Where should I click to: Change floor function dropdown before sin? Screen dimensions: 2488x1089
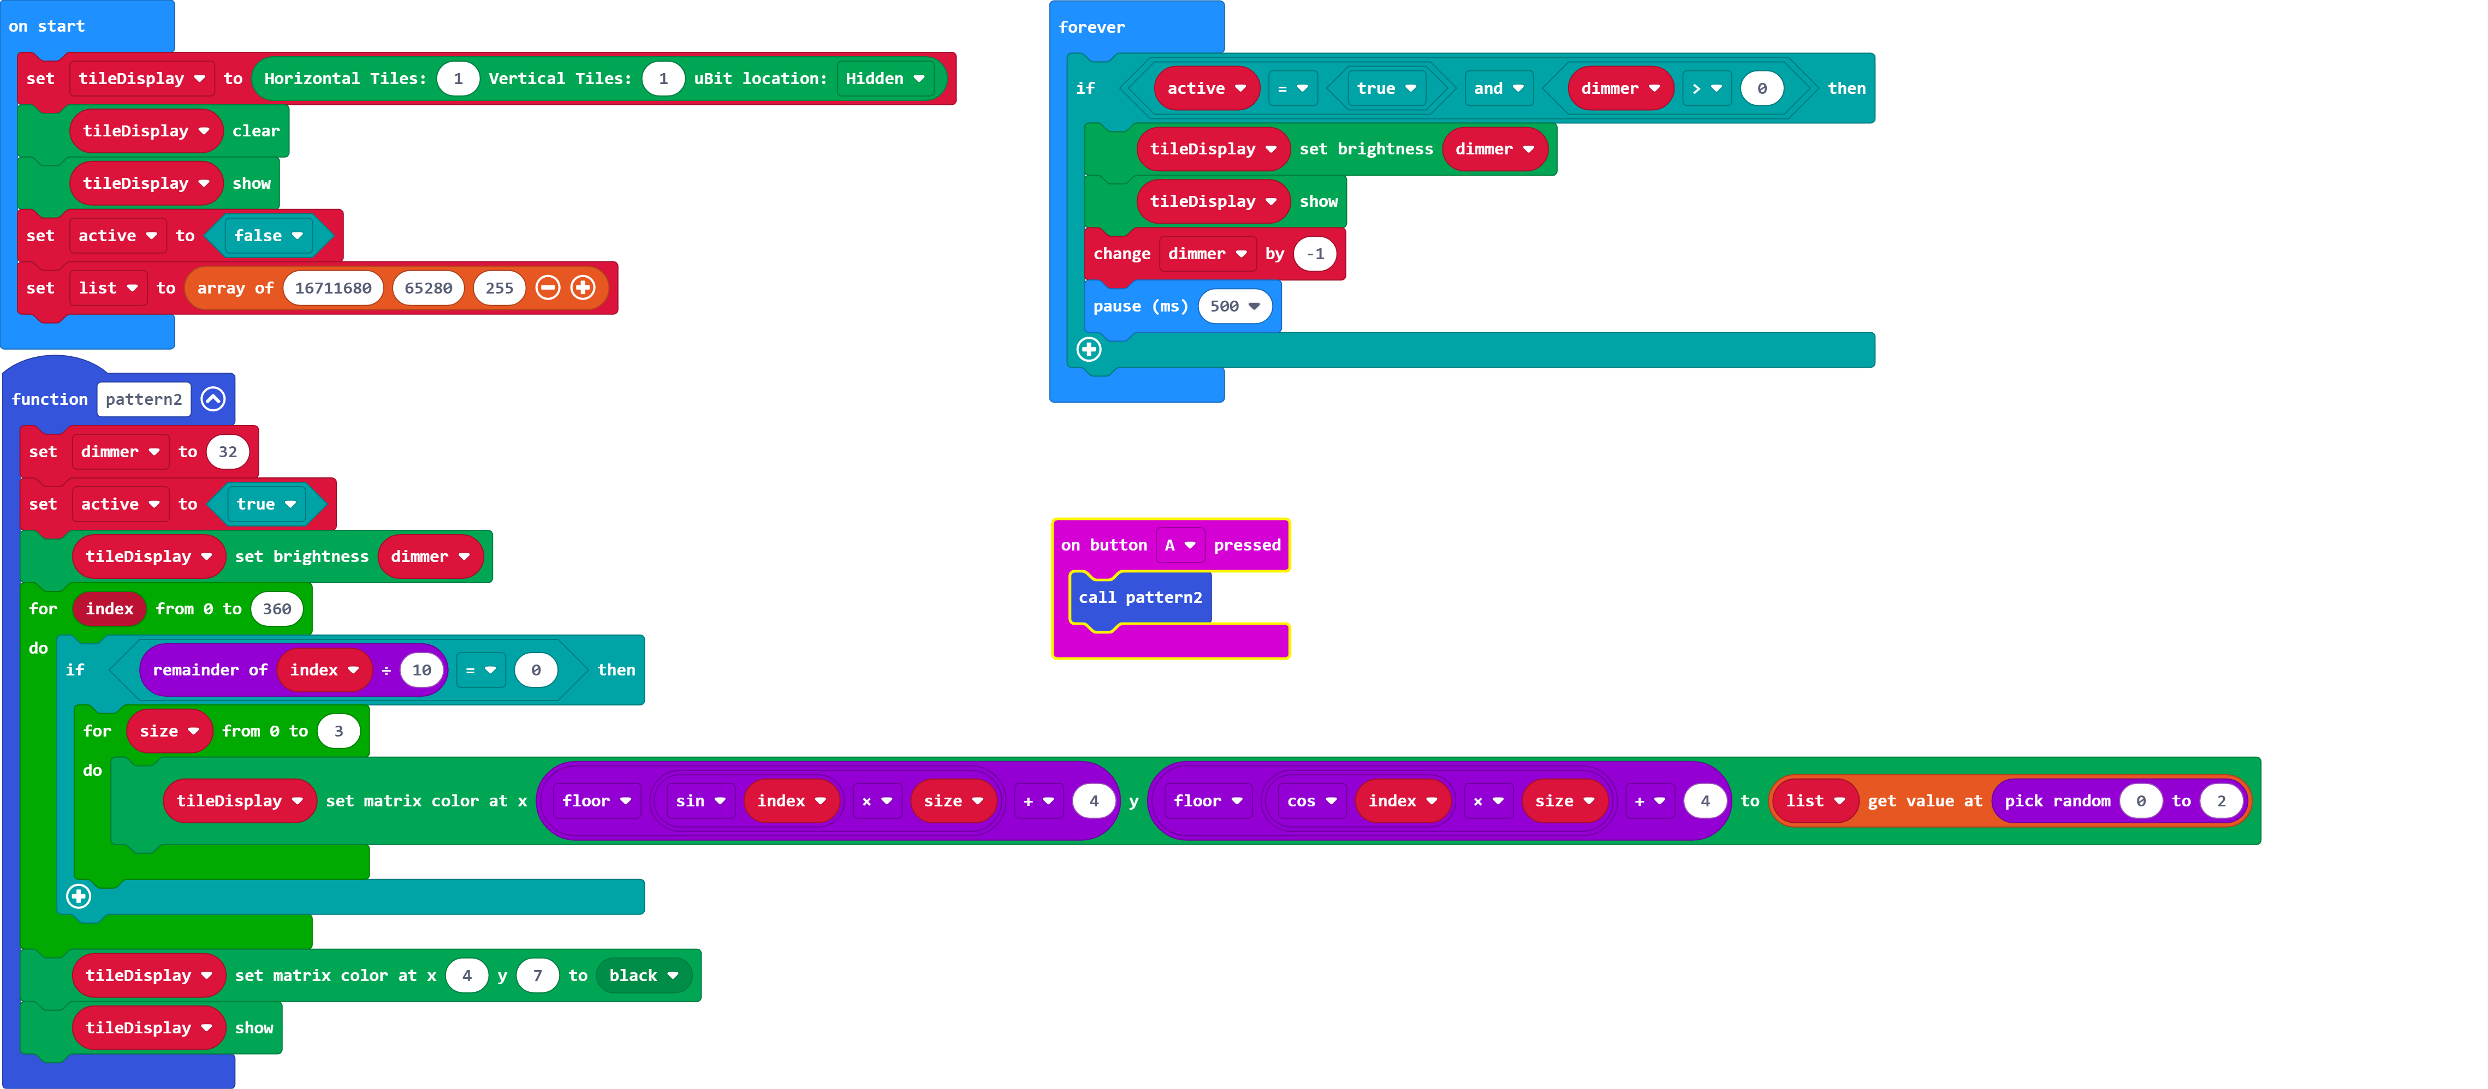point(597,801)
